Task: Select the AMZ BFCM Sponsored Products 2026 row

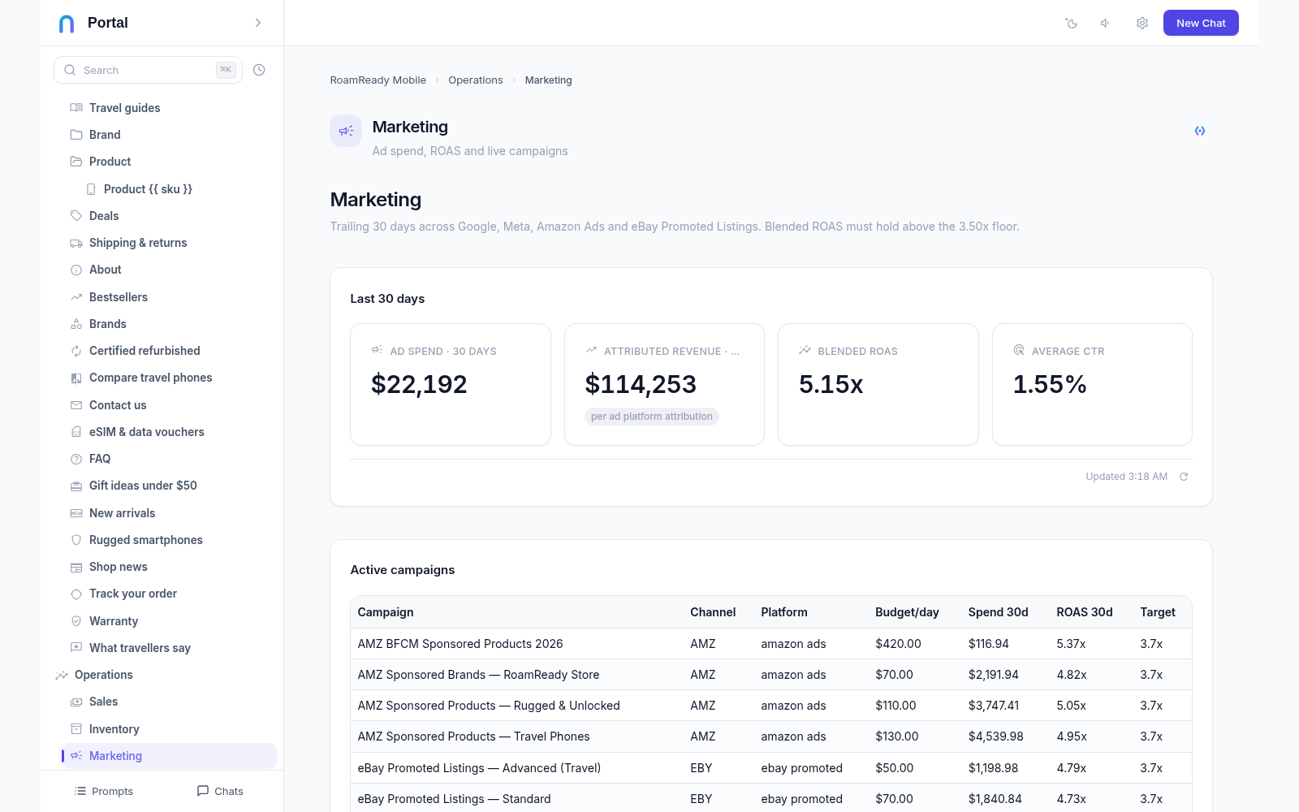Action: 771,644
